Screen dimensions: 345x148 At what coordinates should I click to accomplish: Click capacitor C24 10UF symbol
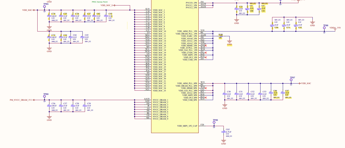point(49,16)
